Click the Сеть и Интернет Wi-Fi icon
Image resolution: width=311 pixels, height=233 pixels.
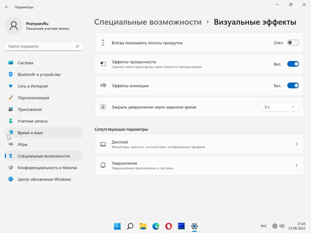click(11, 86)
